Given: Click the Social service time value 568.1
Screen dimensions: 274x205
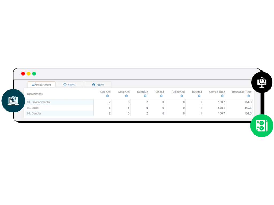Looking at the screenshot, I should click(x=221, y=108).
